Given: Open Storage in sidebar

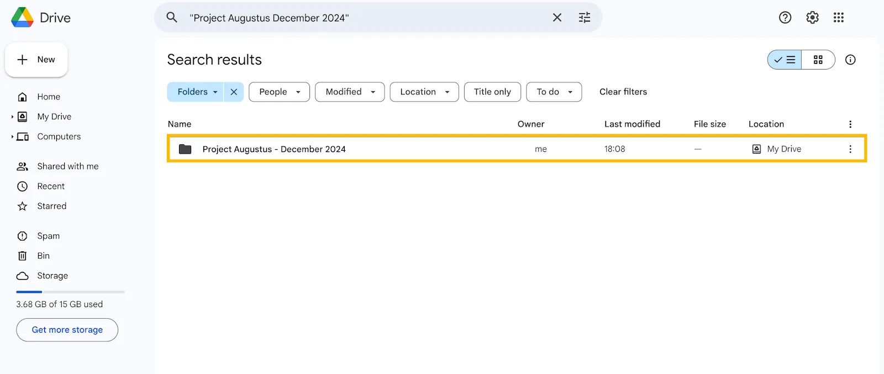Looking at the screenshot, I should [x=52, y=276].
